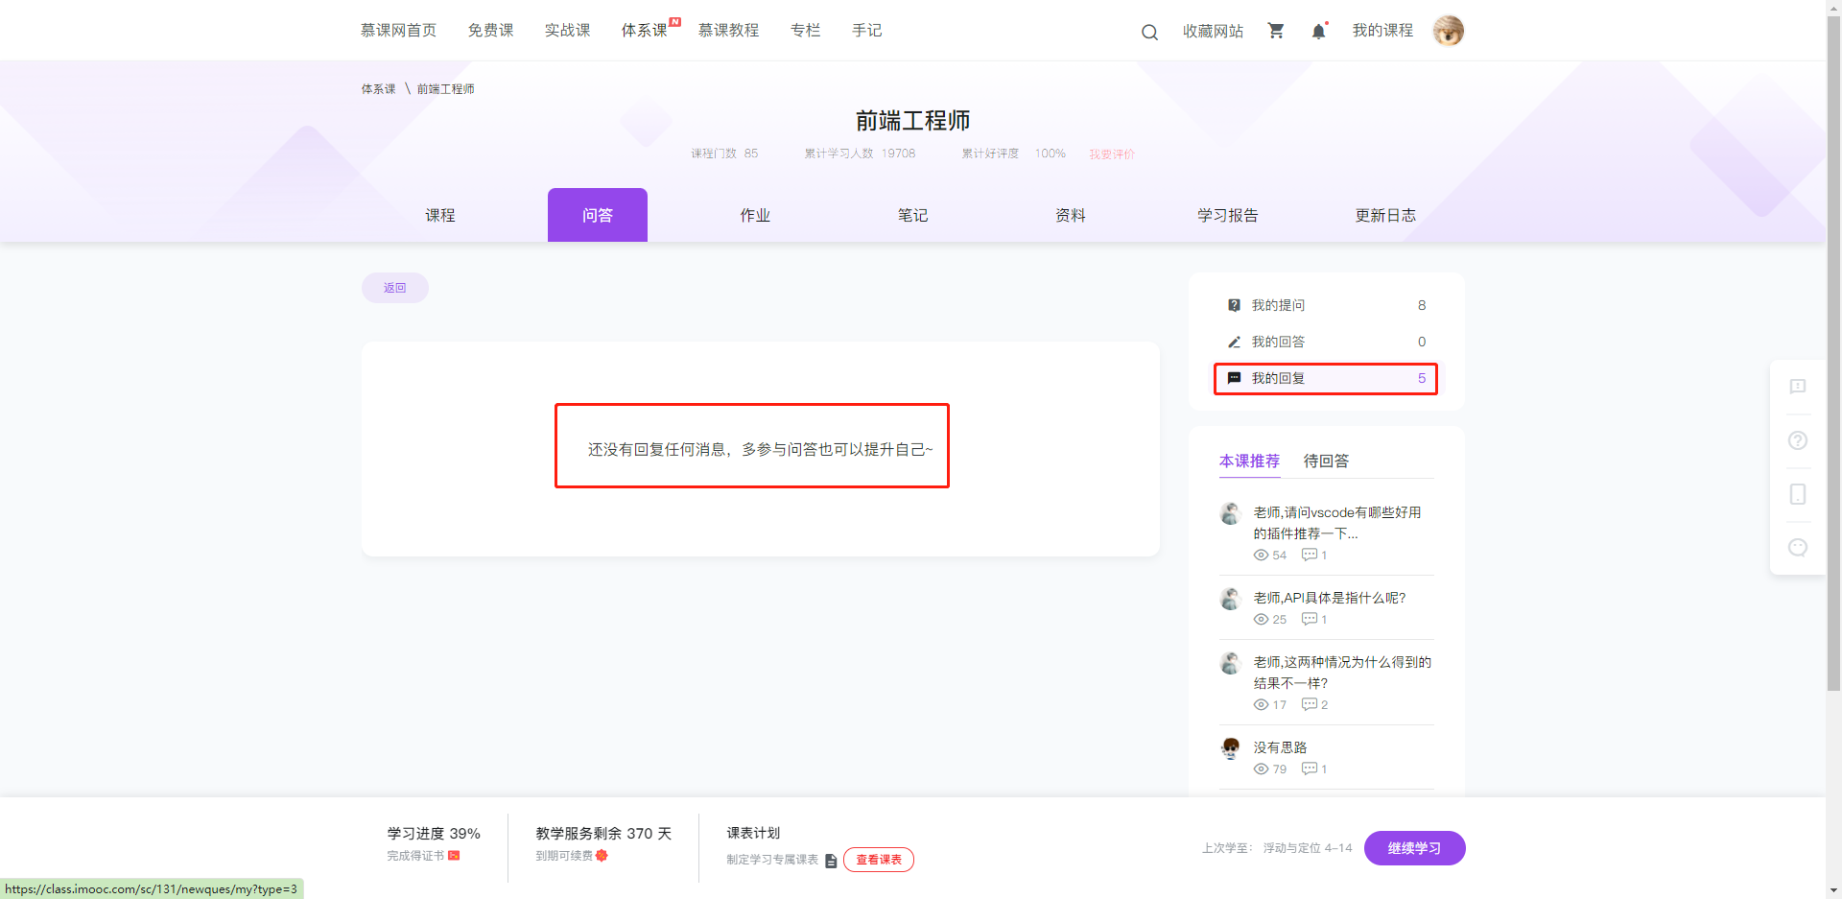
Task: Click avatar of the API question
Action: [x=1231, y=599]
